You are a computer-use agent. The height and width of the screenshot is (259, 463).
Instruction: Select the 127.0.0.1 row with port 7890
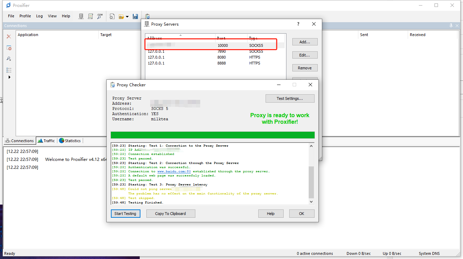(x=215, y=51)
